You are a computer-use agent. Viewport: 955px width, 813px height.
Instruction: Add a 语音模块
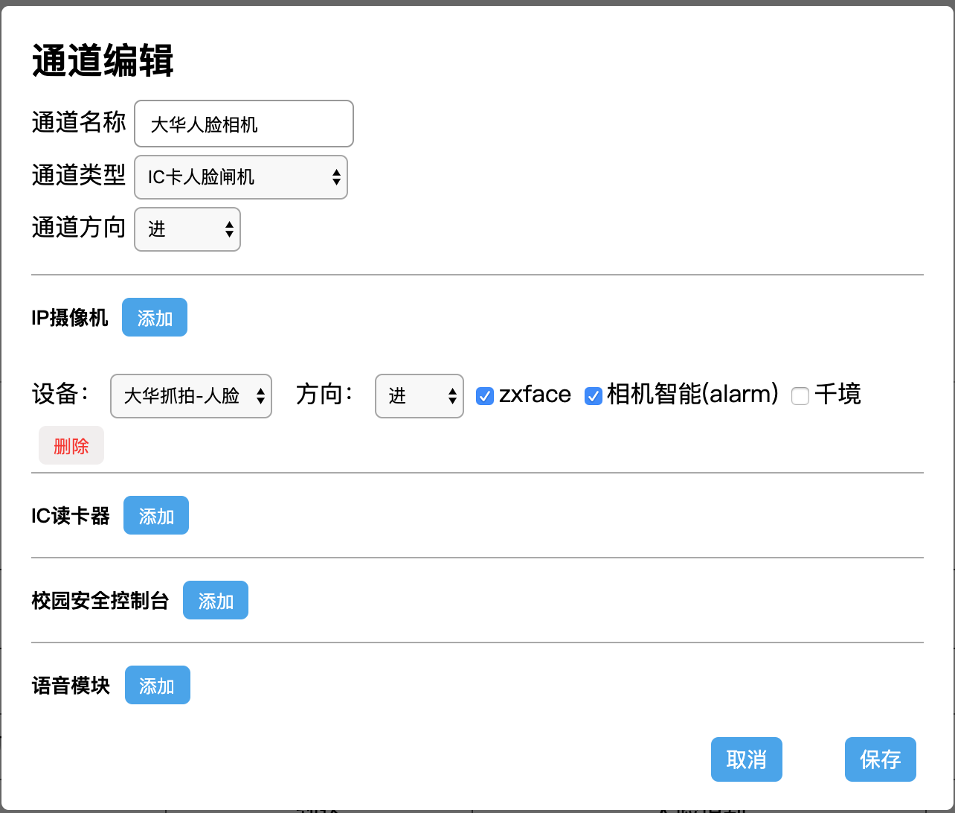(x=158, y=686)
